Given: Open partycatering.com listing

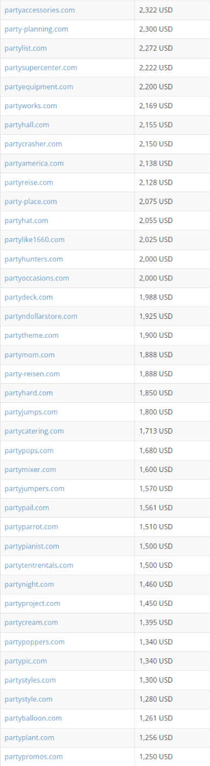Looking at the screenshot, I should pos(34,431).
